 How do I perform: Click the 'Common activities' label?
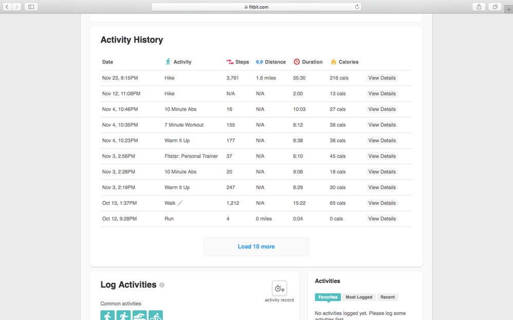[121, 304]
